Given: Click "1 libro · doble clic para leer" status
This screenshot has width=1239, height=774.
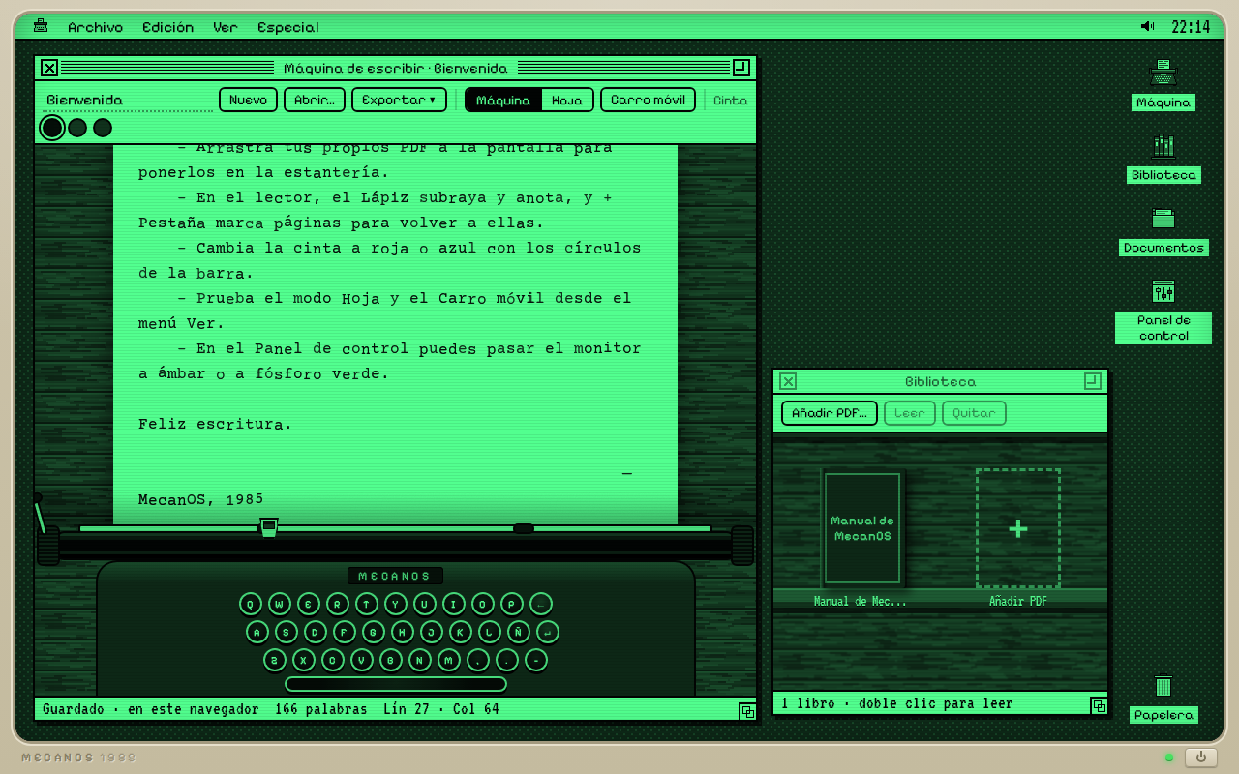Looking at the screenshot, I should [897, 704].
